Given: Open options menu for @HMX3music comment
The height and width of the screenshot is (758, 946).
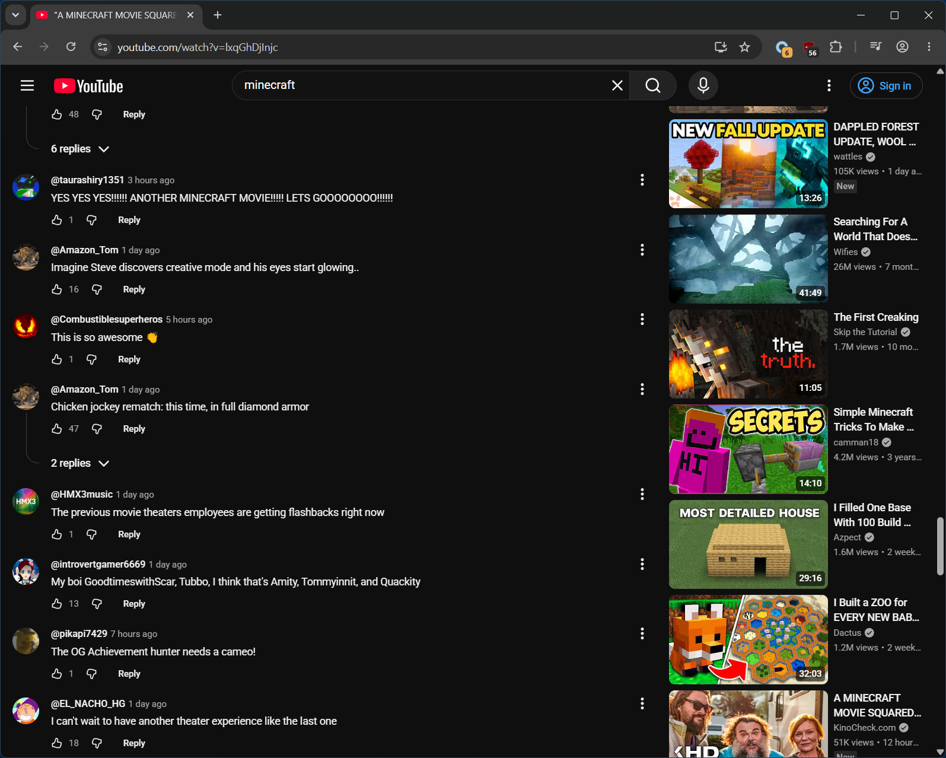Looking at the screenshot, I should pyautogui.click(x=642, y=494).
